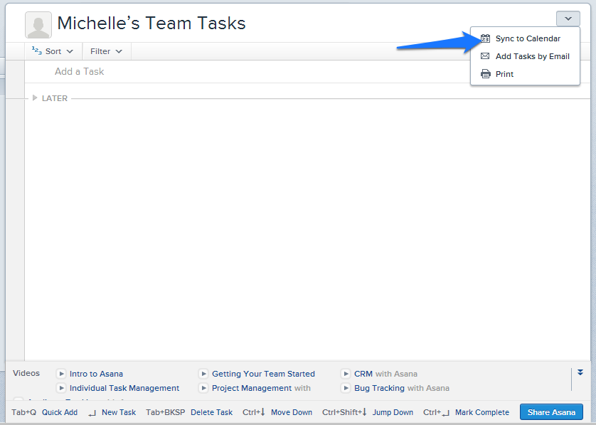Open the Individual Task Management link

coord(124,388)
